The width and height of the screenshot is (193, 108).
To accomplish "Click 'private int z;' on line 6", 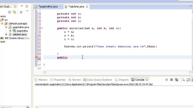I will coord(69,21).
